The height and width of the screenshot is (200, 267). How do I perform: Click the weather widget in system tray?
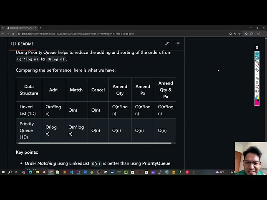pos(220,172)
